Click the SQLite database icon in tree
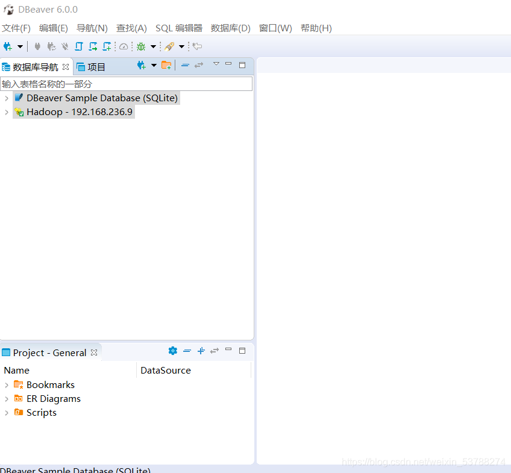The image size is (511, 473). point(19,98)
